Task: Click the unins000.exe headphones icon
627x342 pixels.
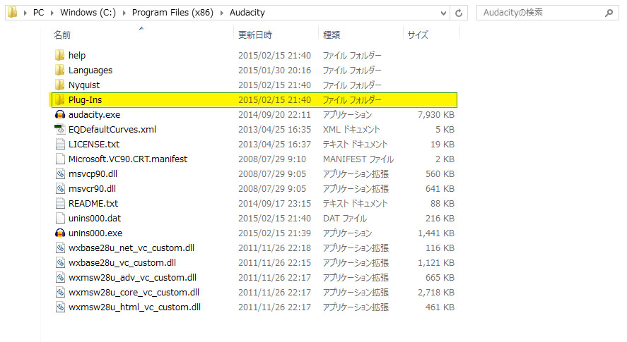Action: coord(59,233)
